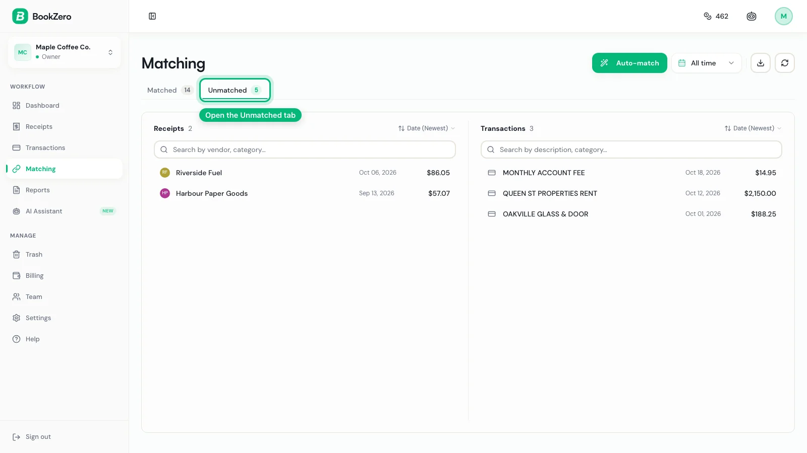Click the Oct 01, 2026 transaction date
The height and width of the screenshot is (453, 807).
coord(703,214)
